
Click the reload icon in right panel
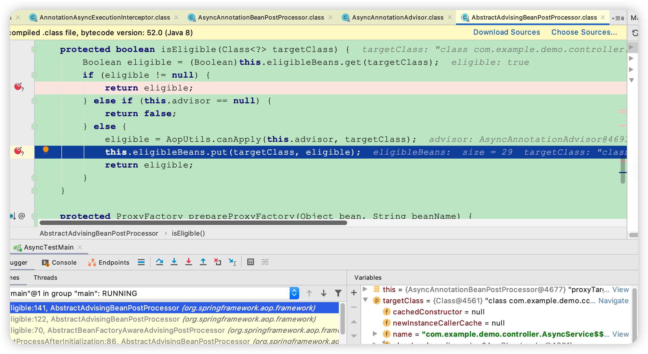tap(635, 33)
